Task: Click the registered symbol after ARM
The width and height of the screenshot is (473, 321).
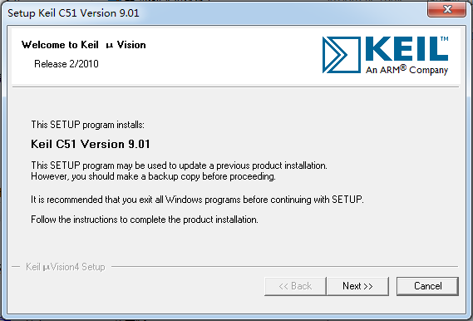Action: click(x=403, y=67)
